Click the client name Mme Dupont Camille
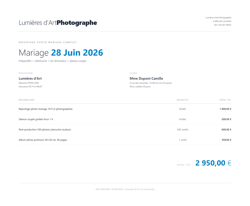250x206 pixels. (x=146, y=78)
